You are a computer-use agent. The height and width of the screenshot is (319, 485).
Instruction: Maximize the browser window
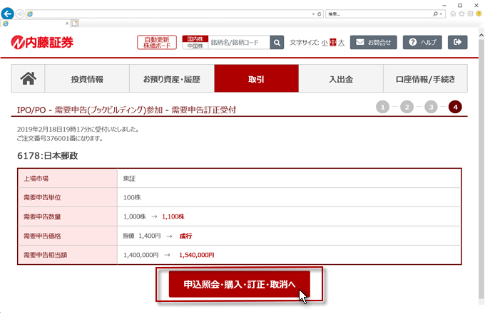coord(460,5)
